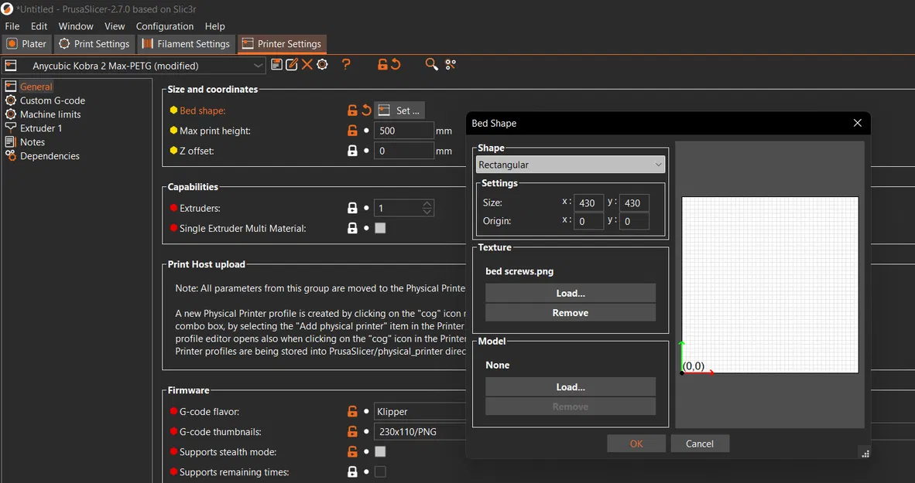Click the Plater tab cube icon
The width and height of the screenshot is (915, 483).
(x=12, y=44)
